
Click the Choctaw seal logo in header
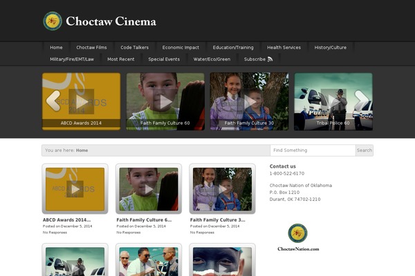53,21
